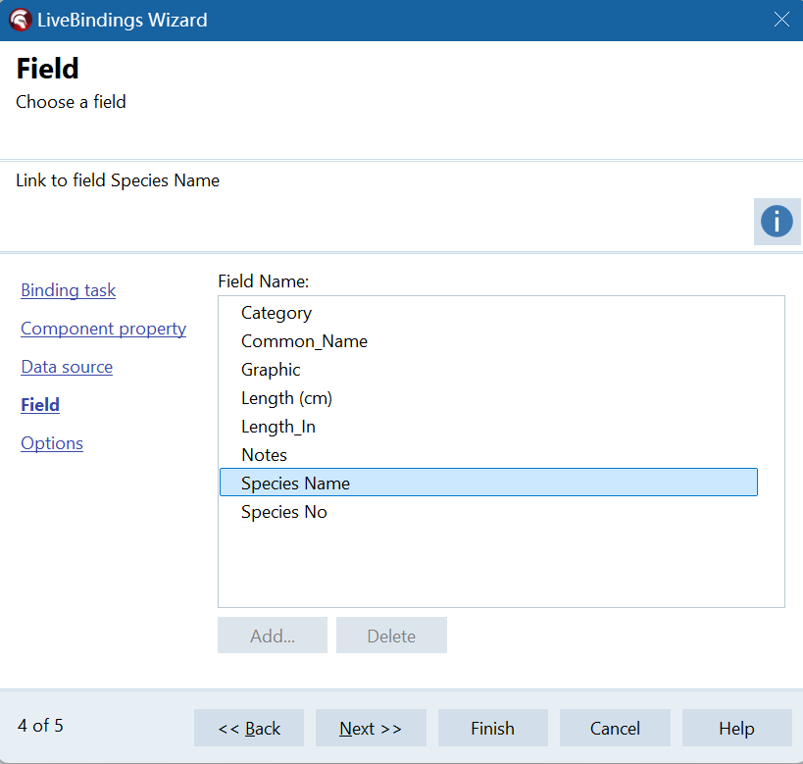The height and width of the screenshot is (764, 803).
Task: Click Finish to complete the wizard
Action: (x=492, y=728)
